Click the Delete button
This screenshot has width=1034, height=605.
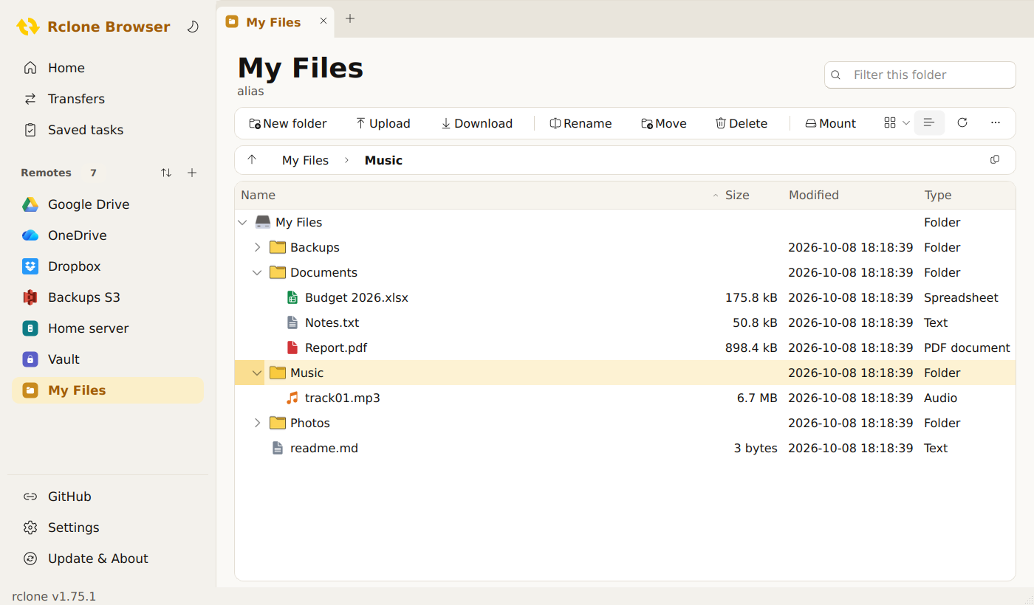click(x=742, y=123)
